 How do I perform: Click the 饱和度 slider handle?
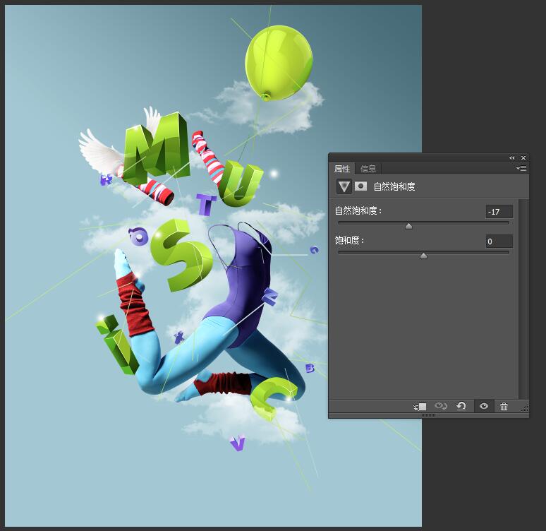(x=423, y=256)
